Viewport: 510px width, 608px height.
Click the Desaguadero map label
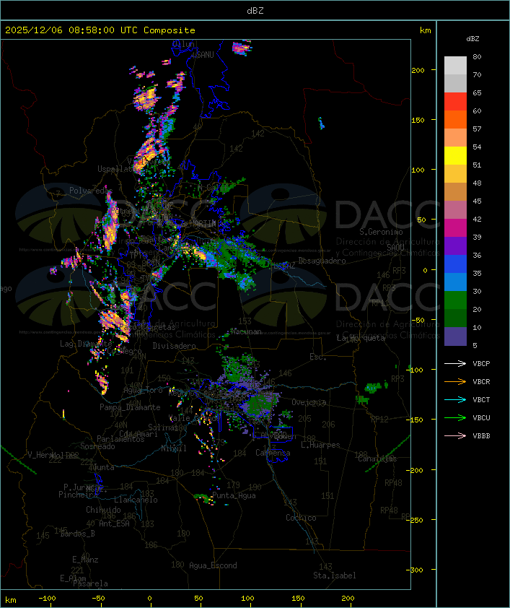(322, 261)
